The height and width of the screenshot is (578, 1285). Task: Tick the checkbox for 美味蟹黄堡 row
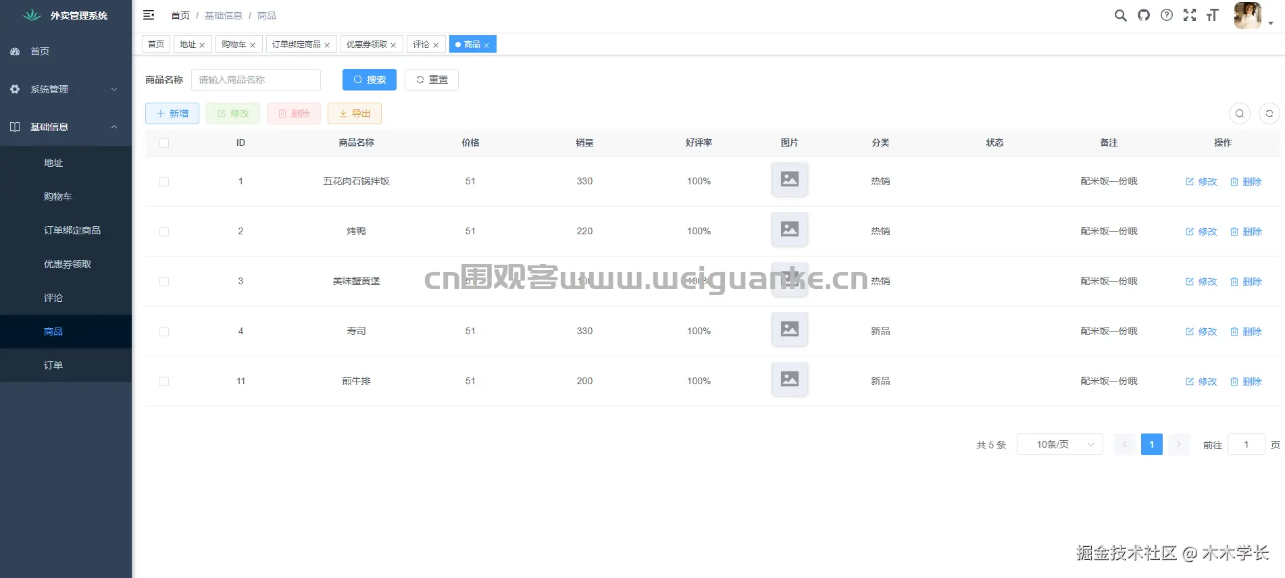coord(164,282)
